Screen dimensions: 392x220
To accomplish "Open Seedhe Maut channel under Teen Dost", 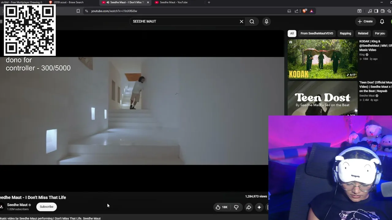I will tap(367, 96).
